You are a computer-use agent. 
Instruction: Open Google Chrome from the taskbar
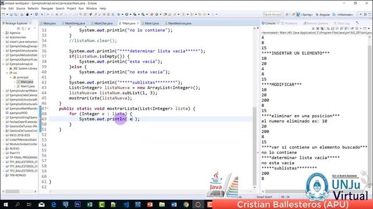pyautogui.click(x=186, y=204)
